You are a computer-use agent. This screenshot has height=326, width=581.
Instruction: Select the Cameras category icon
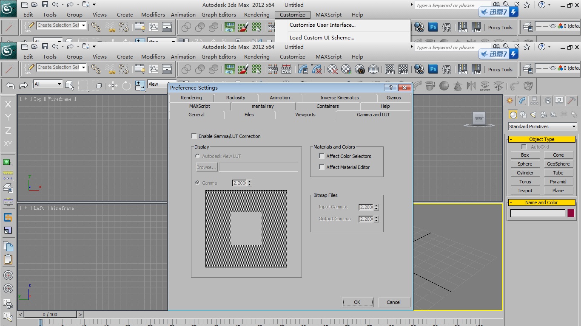point(543,115)
